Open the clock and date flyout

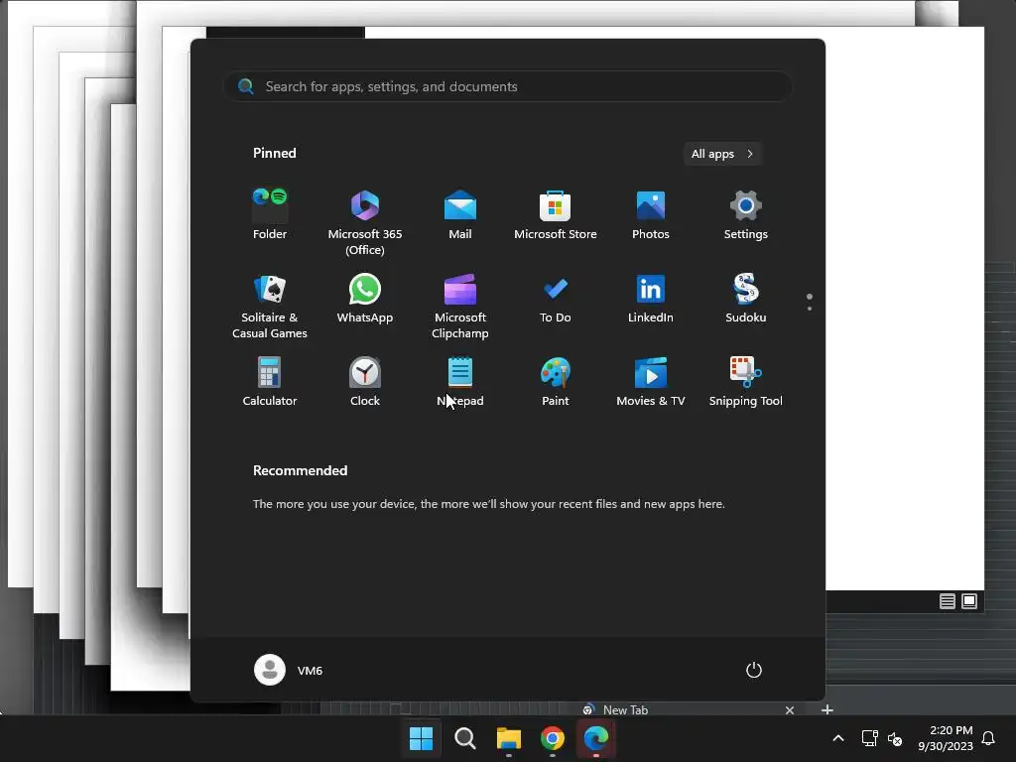point(946,738)
